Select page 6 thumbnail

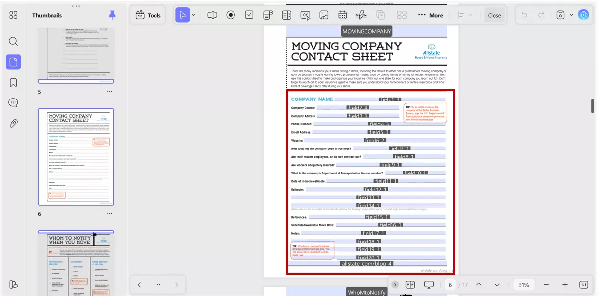(76, 157)
